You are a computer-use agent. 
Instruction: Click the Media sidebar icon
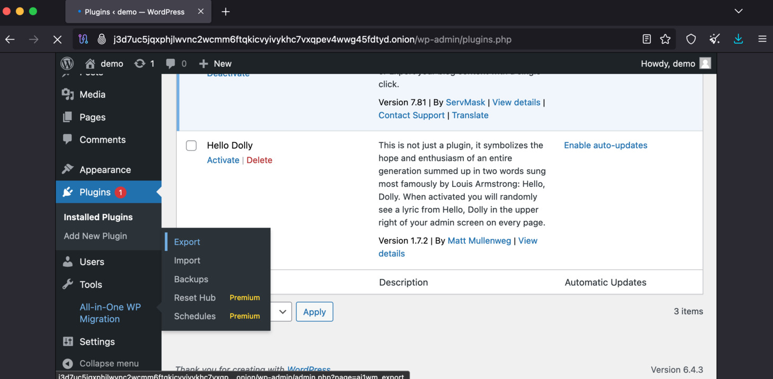[x=68, y=94]
